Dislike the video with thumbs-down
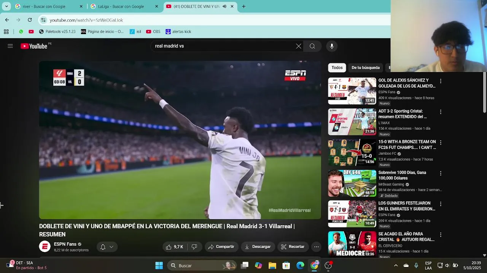The image size is (487, 273). click(x=194, y=247)
